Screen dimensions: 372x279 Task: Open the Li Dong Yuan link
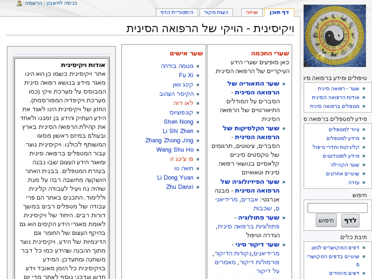tap(175, 178)
